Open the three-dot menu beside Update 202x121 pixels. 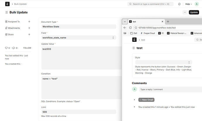pos(184,12)
